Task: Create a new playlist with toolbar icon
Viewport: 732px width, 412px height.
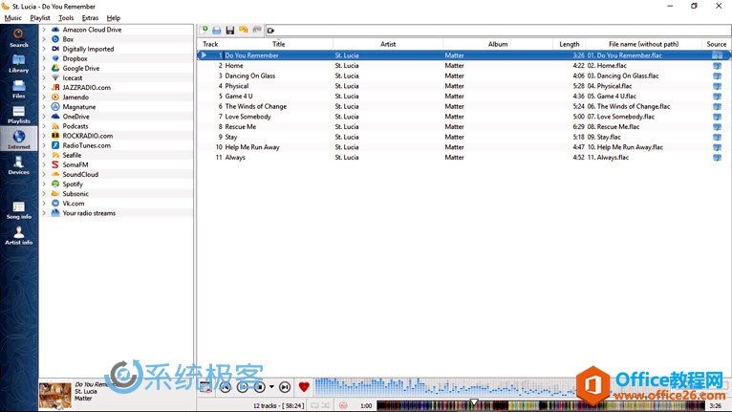Action: click(x=204, y=30)
